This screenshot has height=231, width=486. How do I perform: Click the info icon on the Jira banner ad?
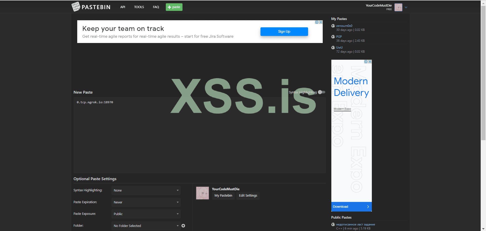[x=317, y=22]
